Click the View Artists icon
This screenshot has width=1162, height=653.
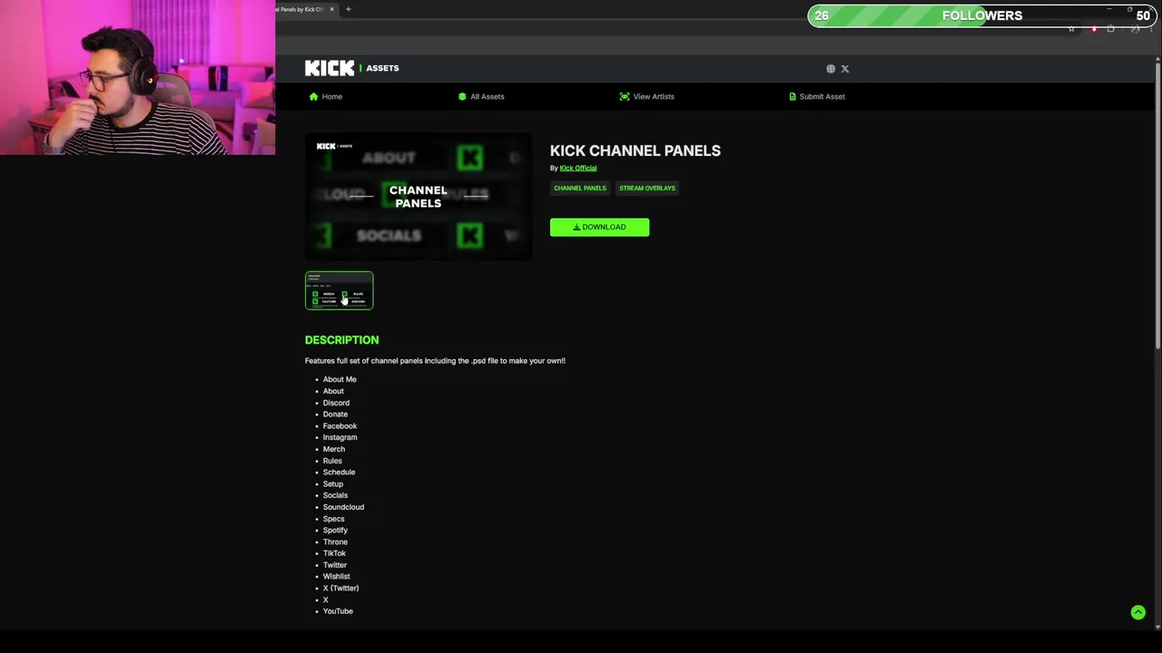click(x=625, y=96)
